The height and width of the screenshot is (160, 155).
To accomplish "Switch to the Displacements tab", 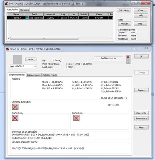I will point(34,75).
